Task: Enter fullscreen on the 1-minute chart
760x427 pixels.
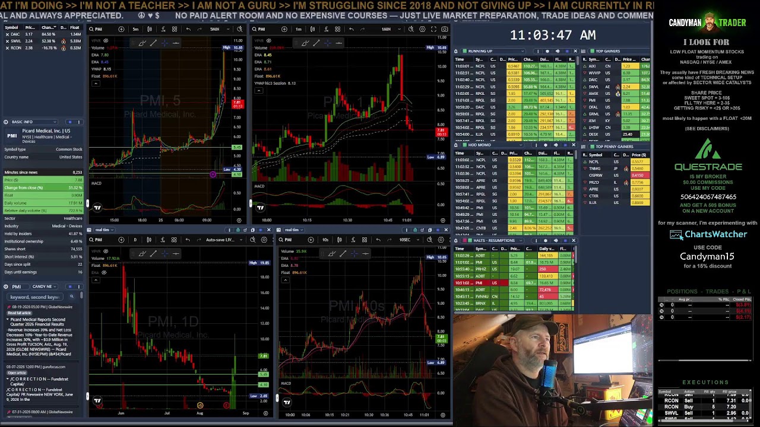Action: tap(433, 29)
